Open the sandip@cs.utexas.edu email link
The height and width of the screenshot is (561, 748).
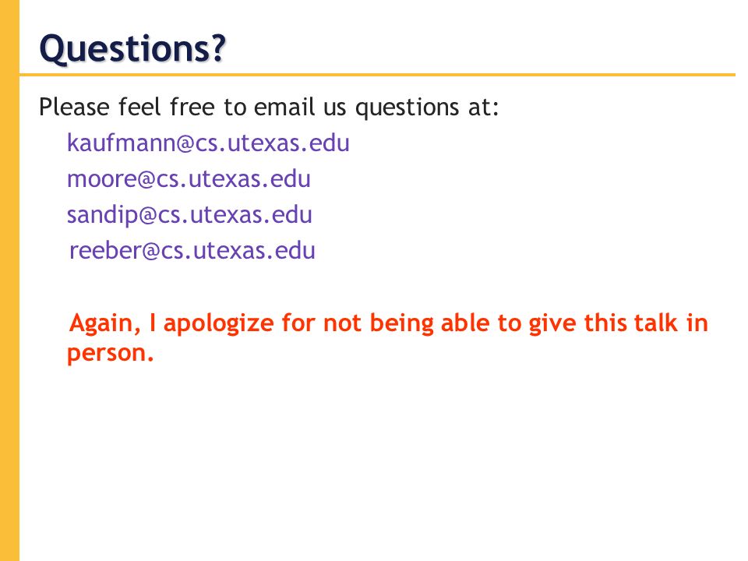click(x=189, y=215)
